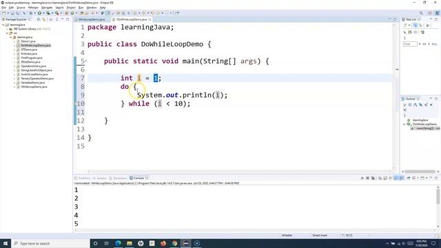Toggle Link with Editor in Package Explorer

point(44,19)
